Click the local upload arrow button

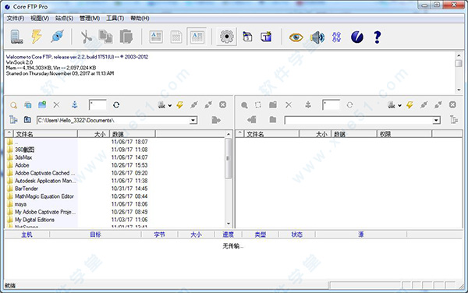click(216, 120)
